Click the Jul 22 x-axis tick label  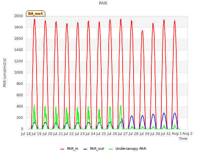69,134
